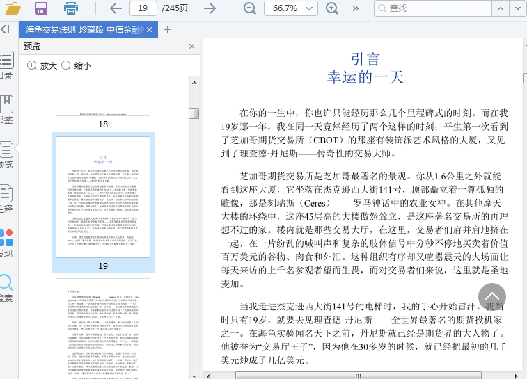
Task: Open the zoom percentage dropdown showing 66.7%
Action: (291, 8)
